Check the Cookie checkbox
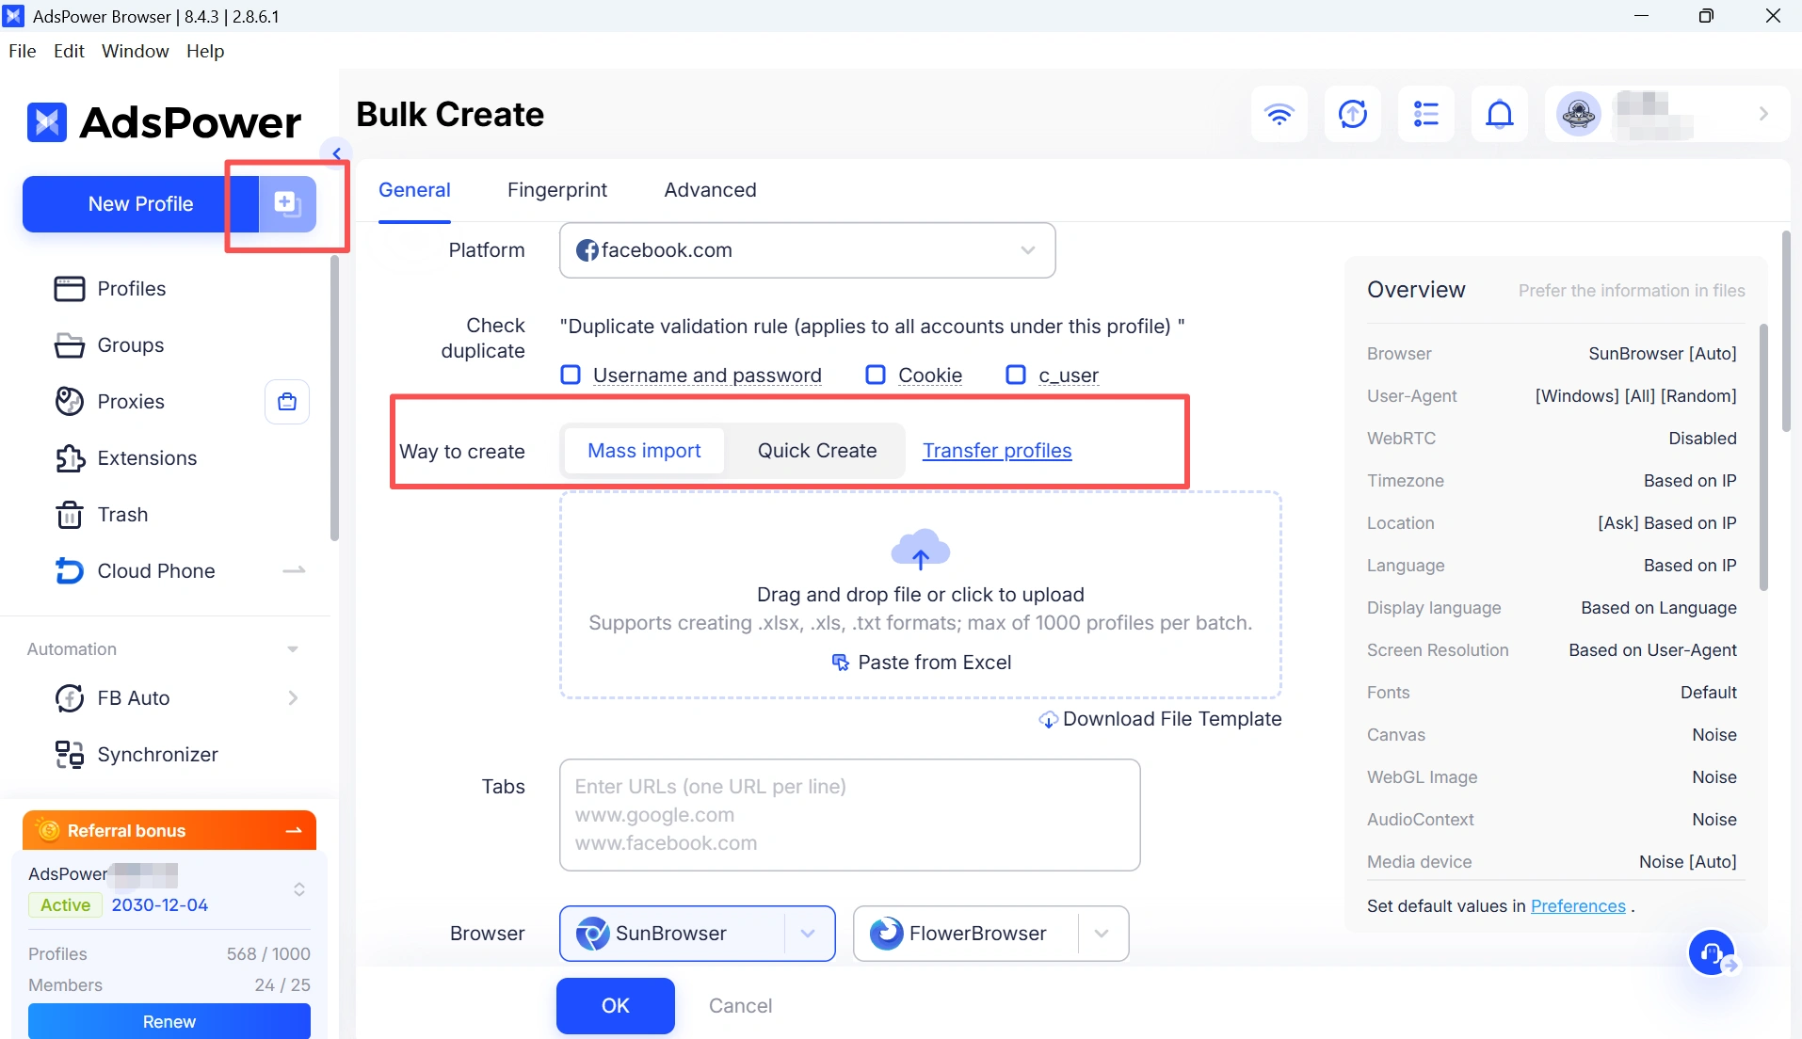Viewport: 1802px width, 1039px height. 876,375
